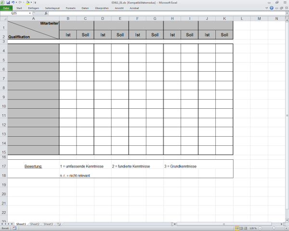Click the insert function fx icon
Screen dimensions: 289x231
pos(46,13)
